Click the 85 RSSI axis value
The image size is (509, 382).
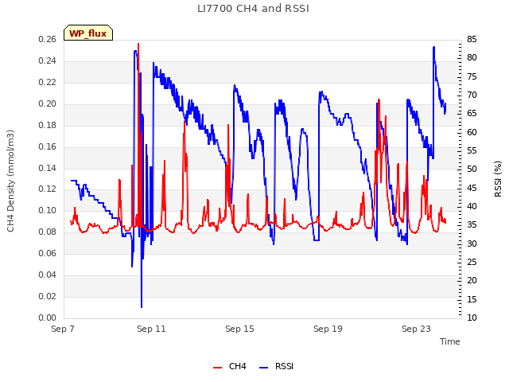[x=472, y=39]
